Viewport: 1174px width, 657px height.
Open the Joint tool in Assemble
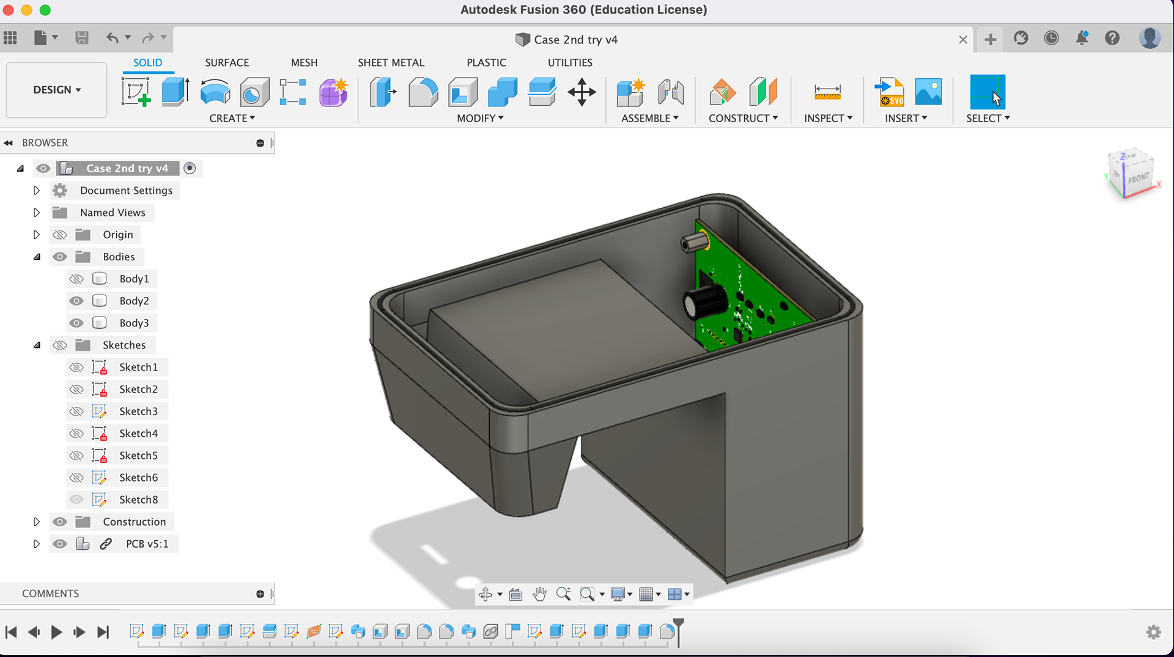pos(671,92)
